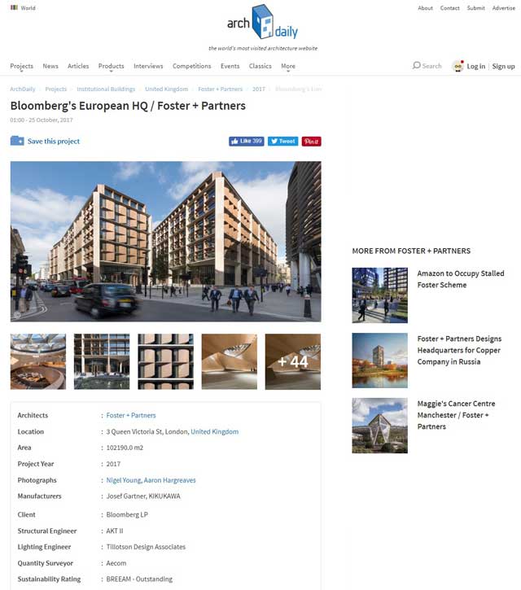
Task: Click the search magnifier icon
Action: click(416, 65)
